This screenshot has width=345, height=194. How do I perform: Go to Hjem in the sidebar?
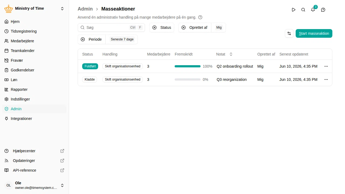[34, 22]
